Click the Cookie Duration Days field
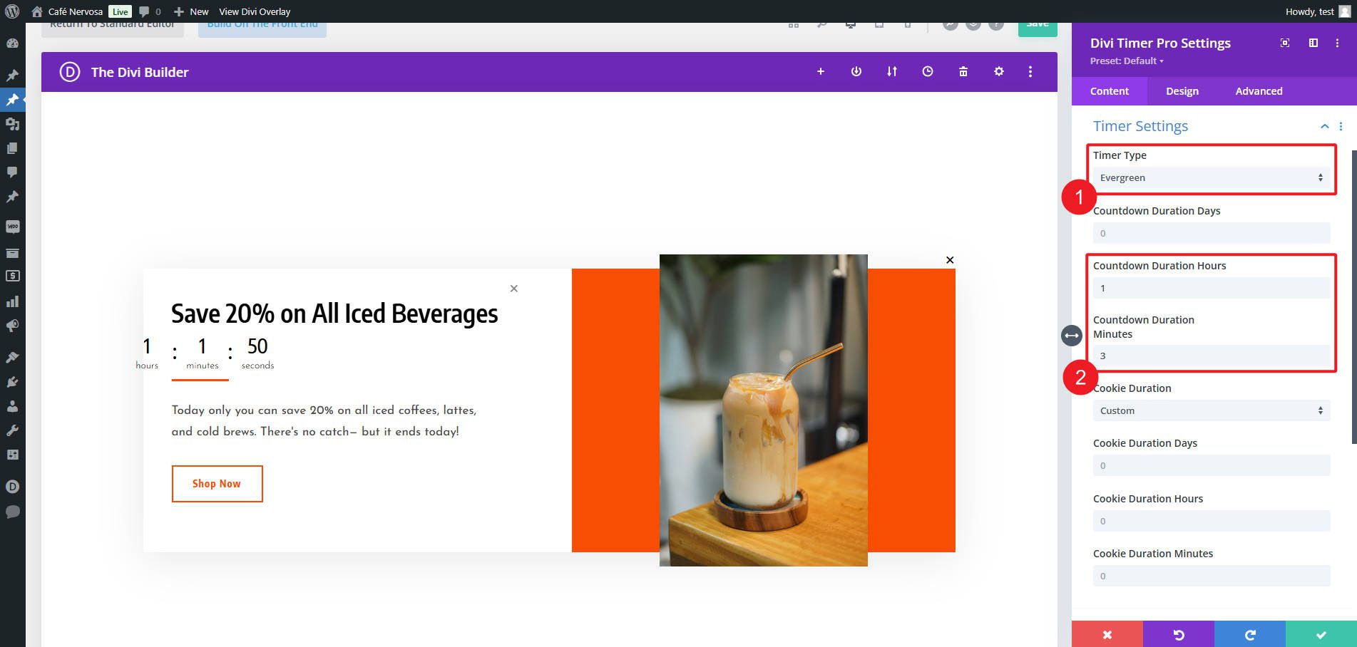This screenshot has height=647, width=1357. 1212,465
